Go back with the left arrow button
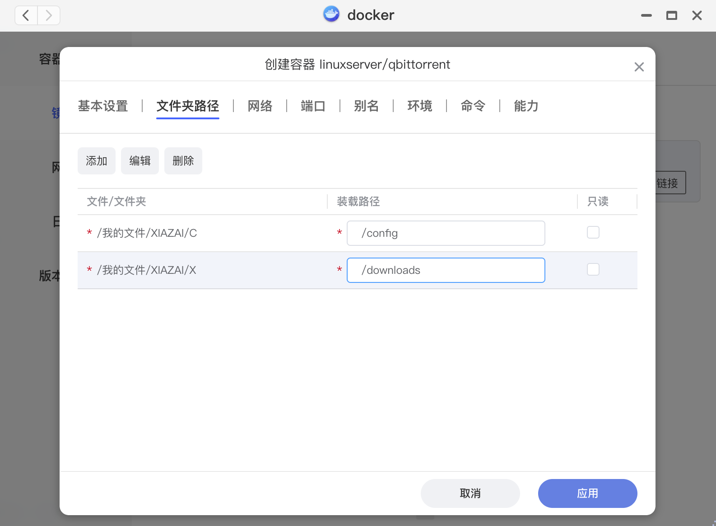 tap(26, 15)
